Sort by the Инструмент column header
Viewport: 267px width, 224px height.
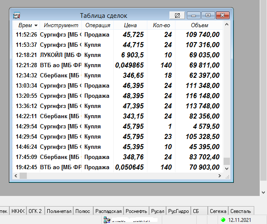coord(61,25)
